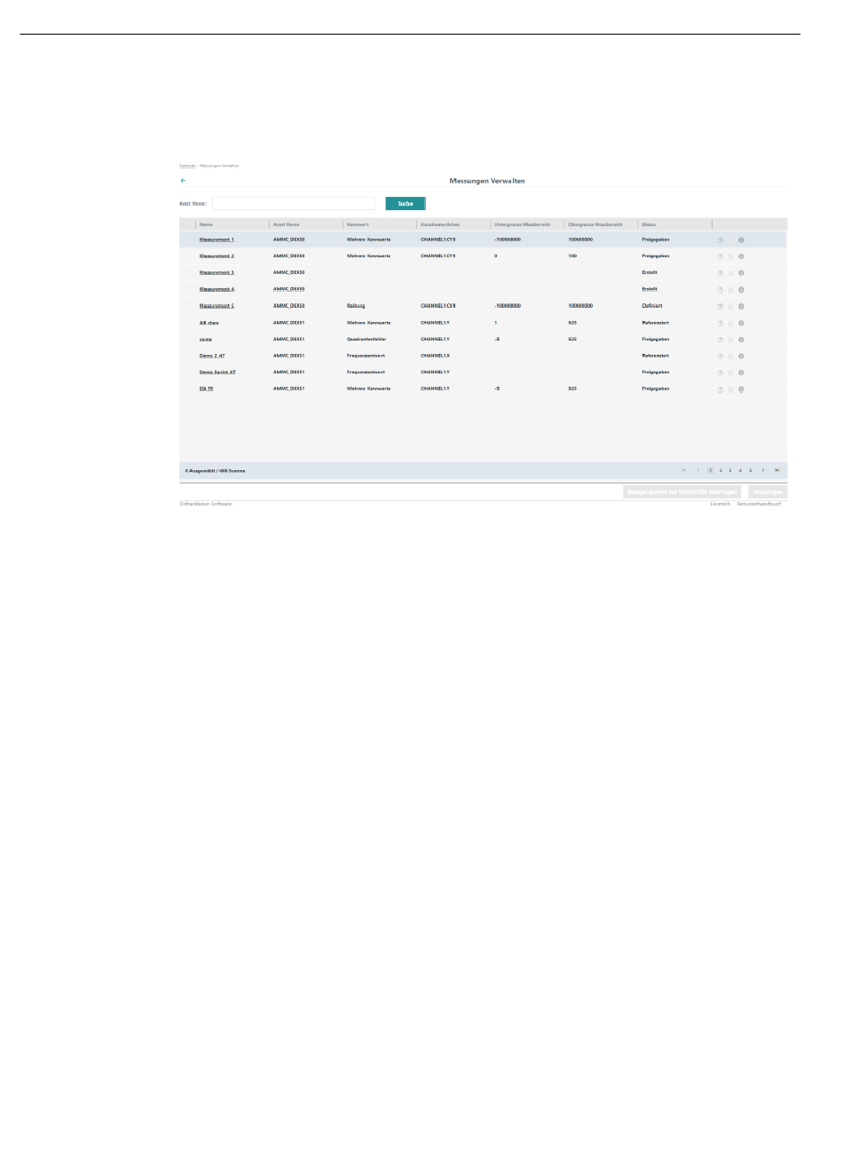Viewport: 843px width, 1154px height.
Task: Copy the EQI_FR measurement
Action: click(x=721, y=389)
